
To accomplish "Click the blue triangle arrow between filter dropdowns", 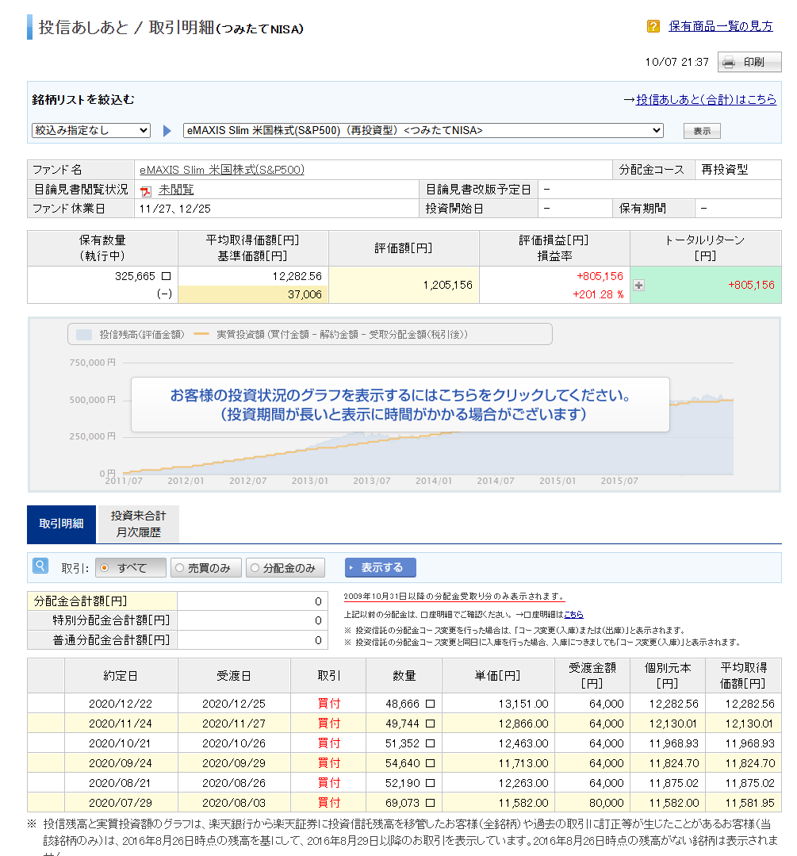I will click(167, 130).
